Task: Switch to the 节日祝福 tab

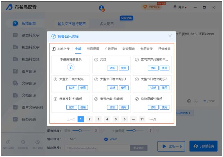Action: coord(93,49)
